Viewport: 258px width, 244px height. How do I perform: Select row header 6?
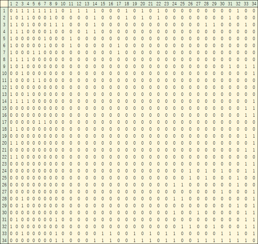(x=4, y=45)
